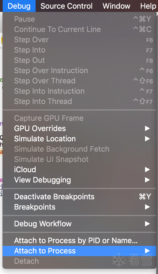Screen dimensions: 158x274
Task: Choose GPU Overrides menu entry
Action: tap(79, 129)
